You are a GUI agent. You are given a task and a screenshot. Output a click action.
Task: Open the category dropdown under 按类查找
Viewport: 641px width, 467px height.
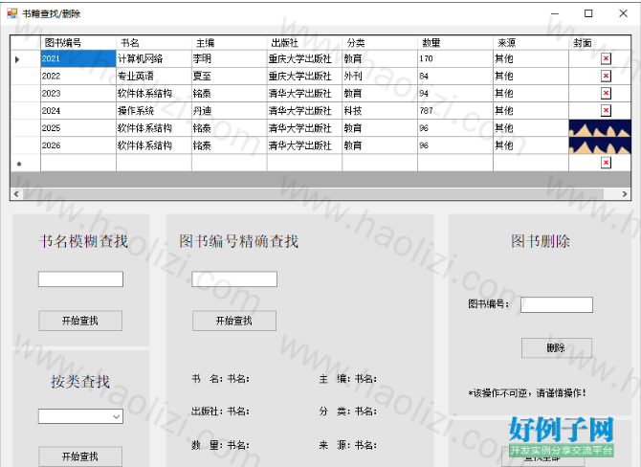(117, 416)
